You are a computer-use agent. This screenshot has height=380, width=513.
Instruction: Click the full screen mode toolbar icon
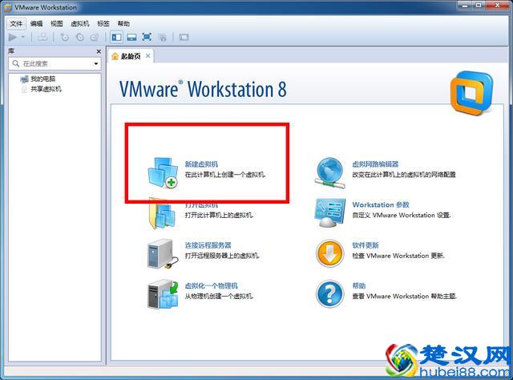[x=147, y=38]
